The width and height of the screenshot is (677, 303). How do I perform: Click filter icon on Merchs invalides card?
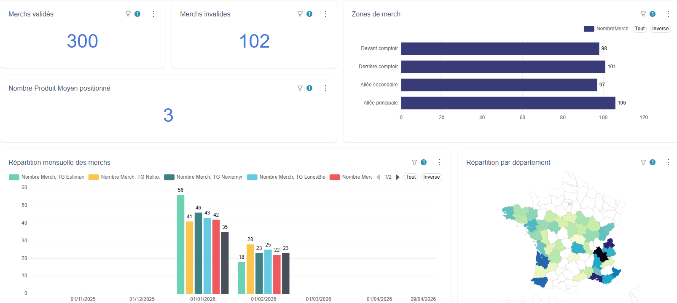coord(300,14)
